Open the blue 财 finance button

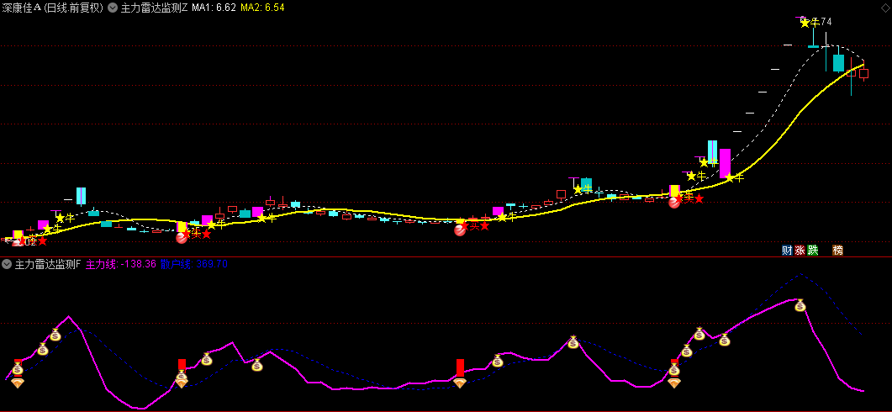point(787,250)
